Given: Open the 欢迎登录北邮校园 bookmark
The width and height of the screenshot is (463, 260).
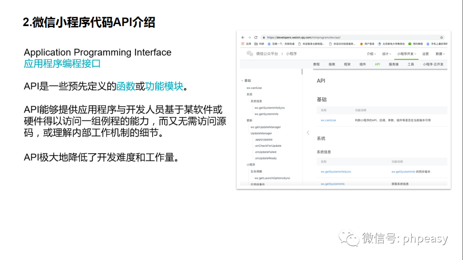Looking at the screenshot, I should 311,44.
